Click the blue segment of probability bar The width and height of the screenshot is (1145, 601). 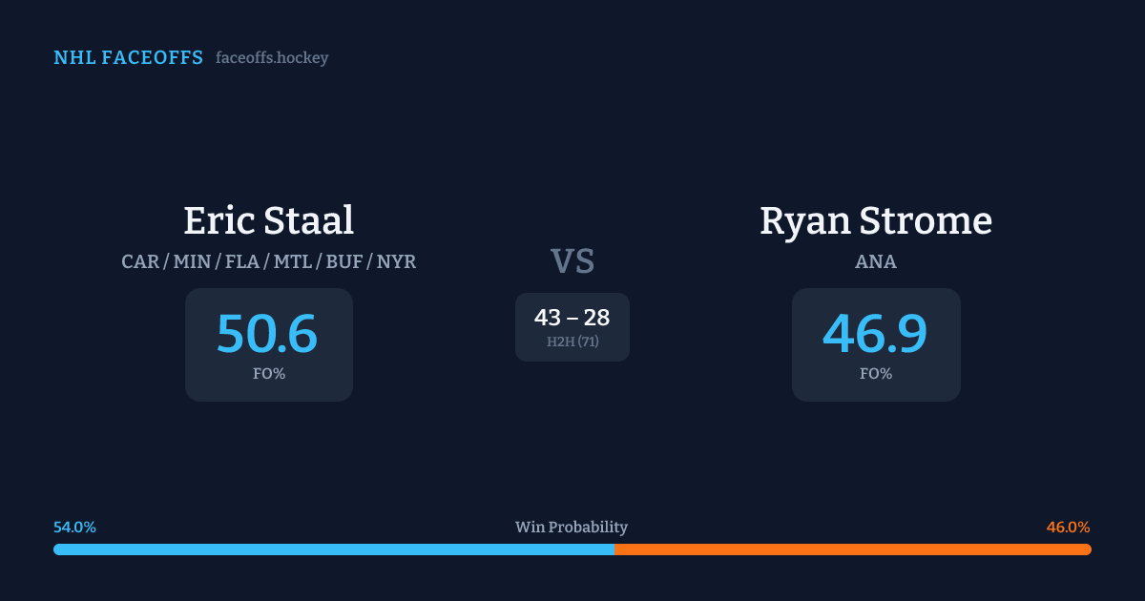pos(334,549)
